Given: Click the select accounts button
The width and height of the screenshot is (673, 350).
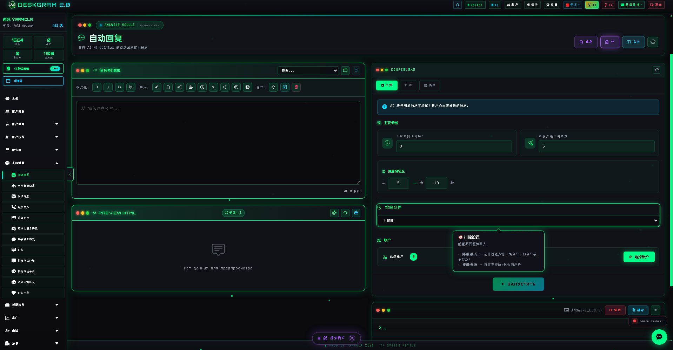Looking at the screenshot, I should coord(639,257).
